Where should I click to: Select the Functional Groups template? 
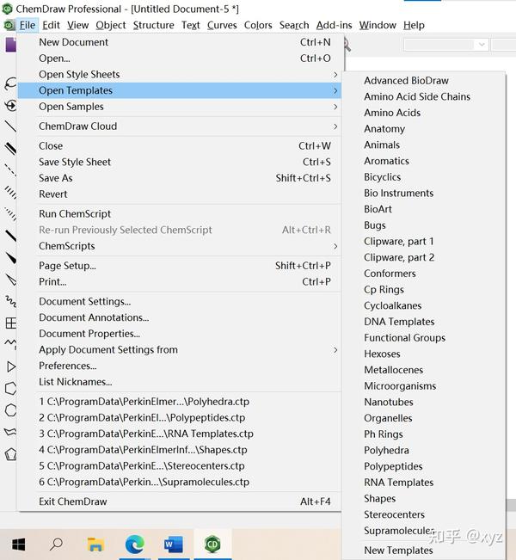pos(404,338)
